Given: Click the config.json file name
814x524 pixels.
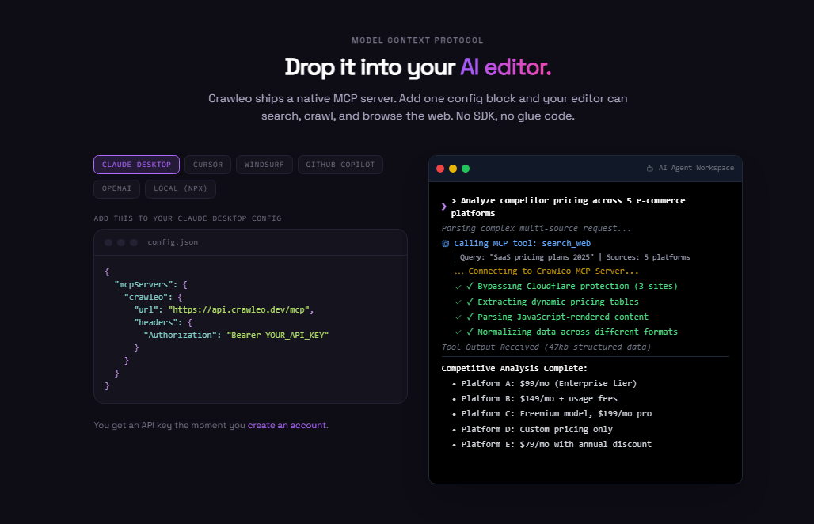Looking at the screenshot, I should pyautogui.click(x=173, y=242).
